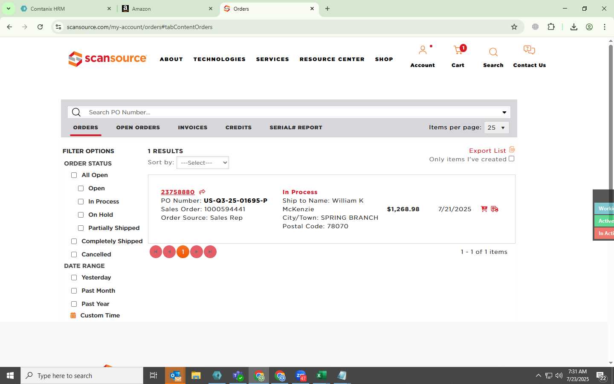The width and height of the screenshot is (614, 384).
Task: Check the Cancelled filter
Action: (x=74, y=254)
